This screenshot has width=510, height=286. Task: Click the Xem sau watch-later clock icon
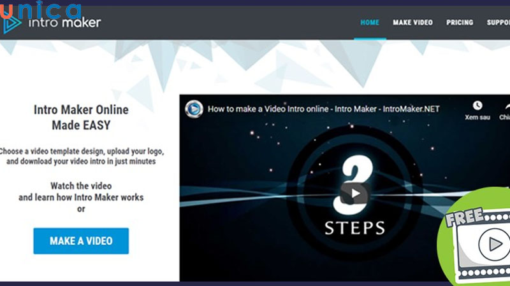click(x=477, y=106)
